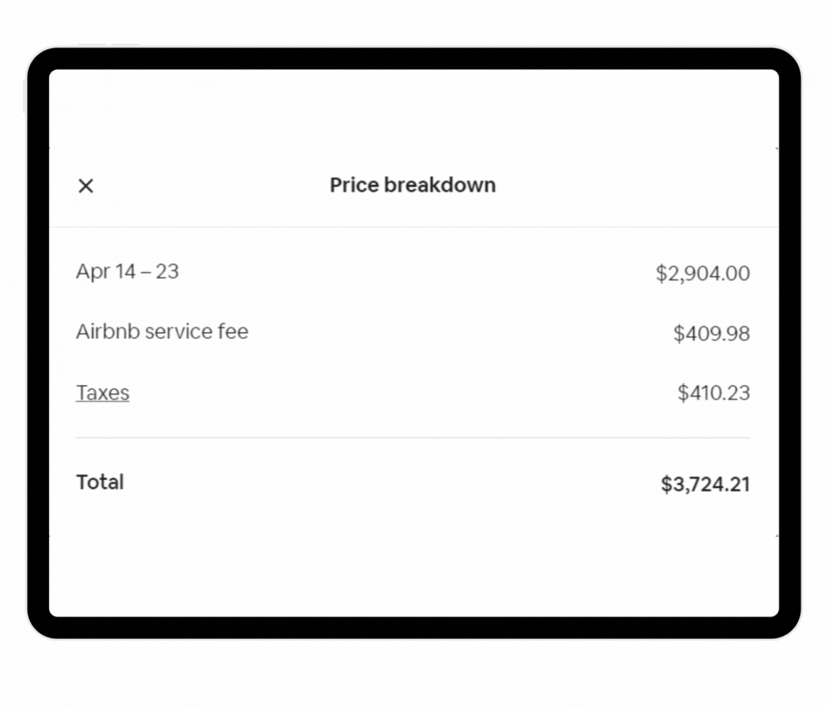This screenshot has height=706, width=826.
Task: Click the bold Total label
Action: click(x=100, y=482)
